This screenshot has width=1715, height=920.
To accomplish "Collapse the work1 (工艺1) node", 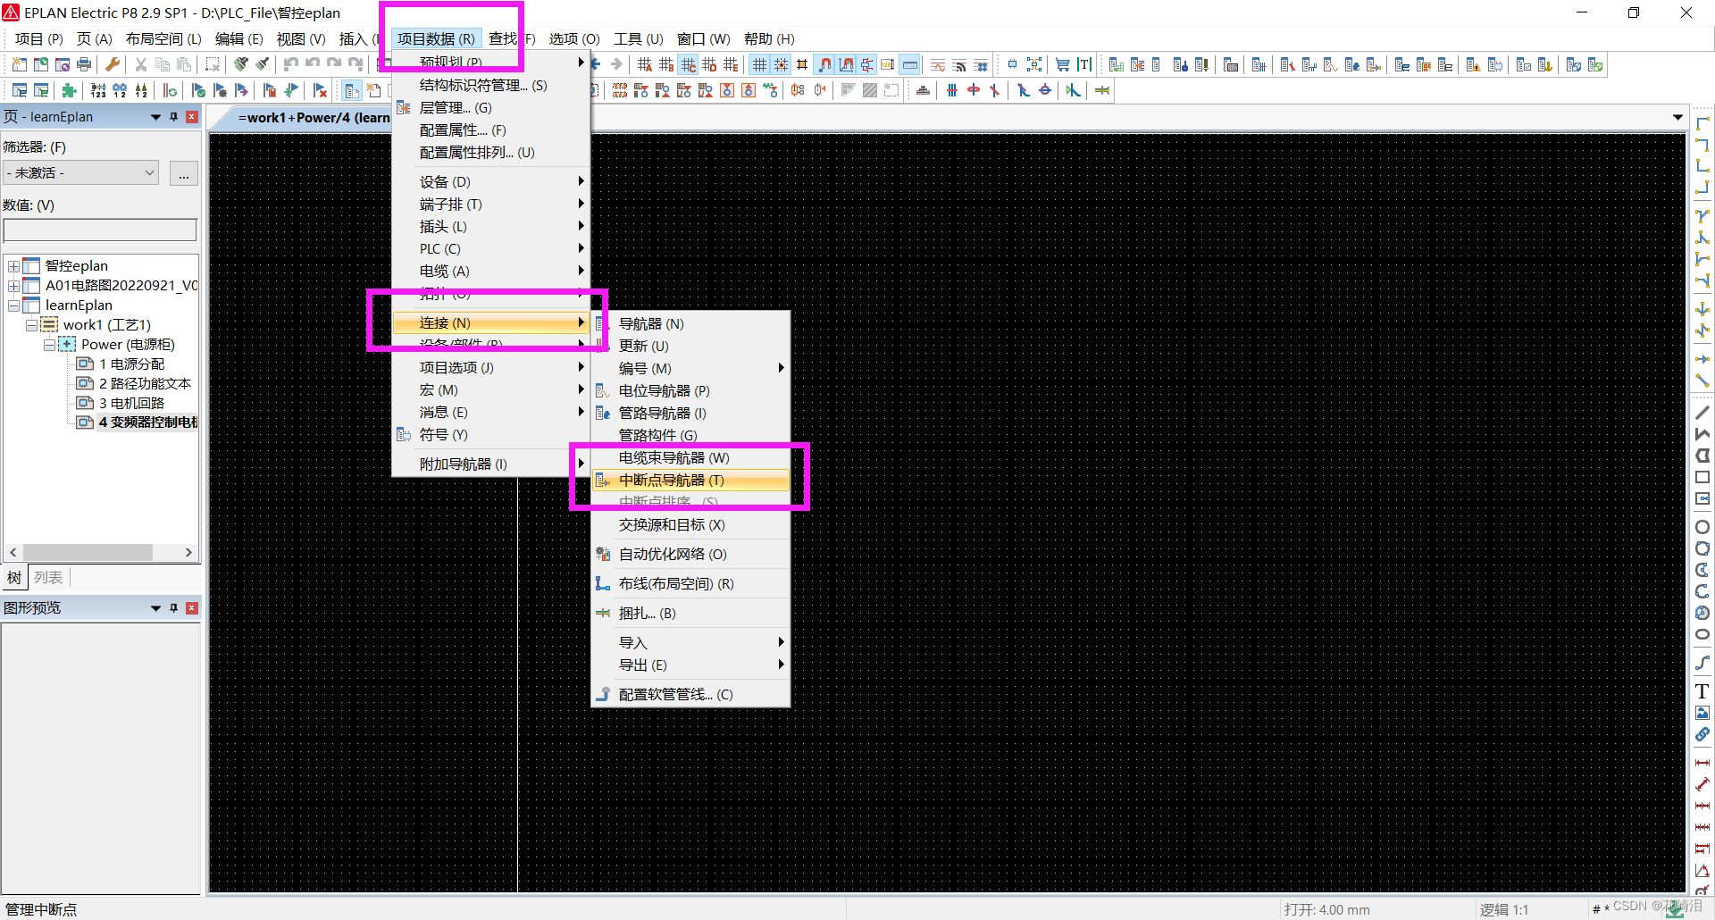I will click(x=31, y=325).
